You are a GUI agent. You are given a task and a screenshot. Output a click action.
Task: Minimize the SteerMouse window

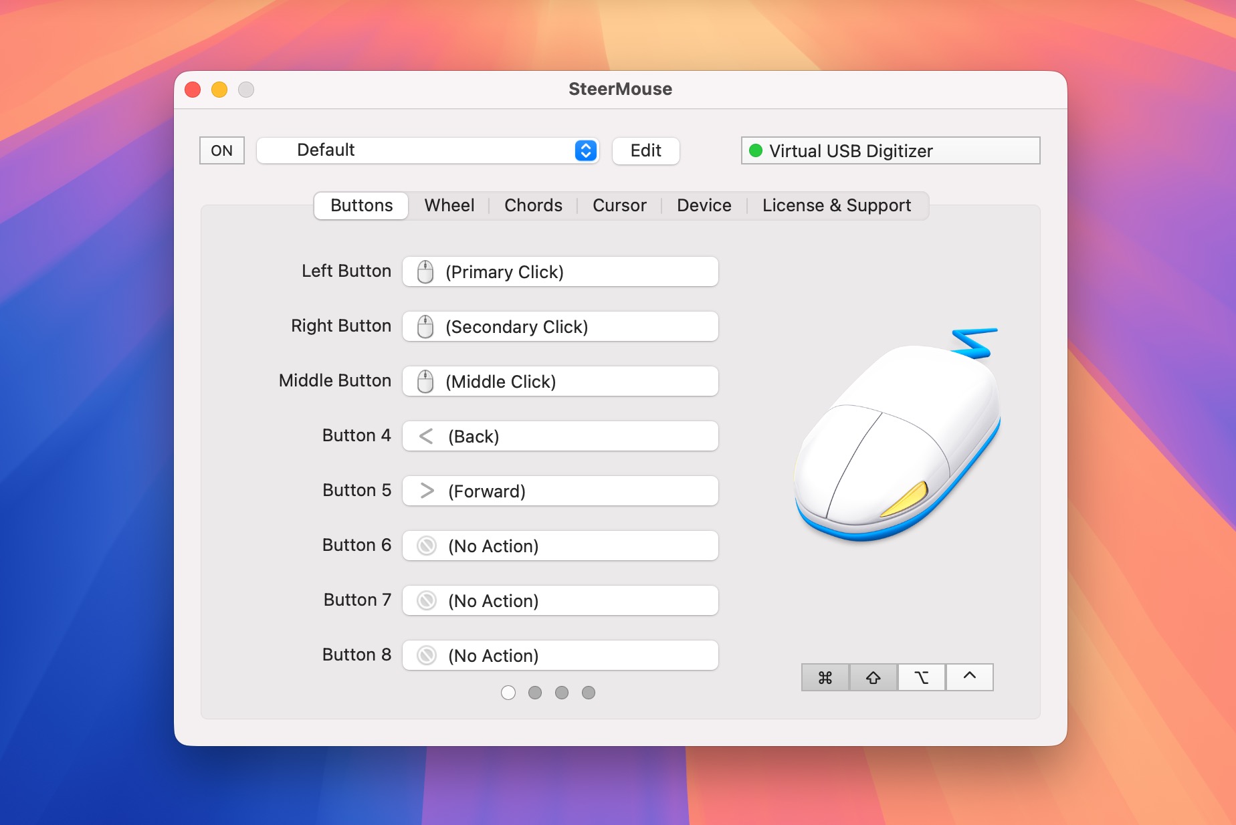tap(219, 90)
